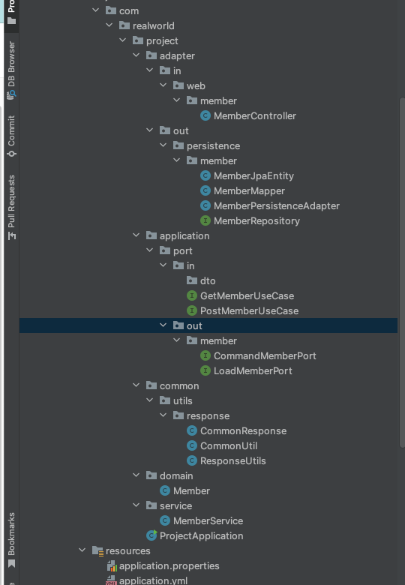405x585 pixels.
Task: Select MemberRepository in the tree
Action: tap(256, 220)
